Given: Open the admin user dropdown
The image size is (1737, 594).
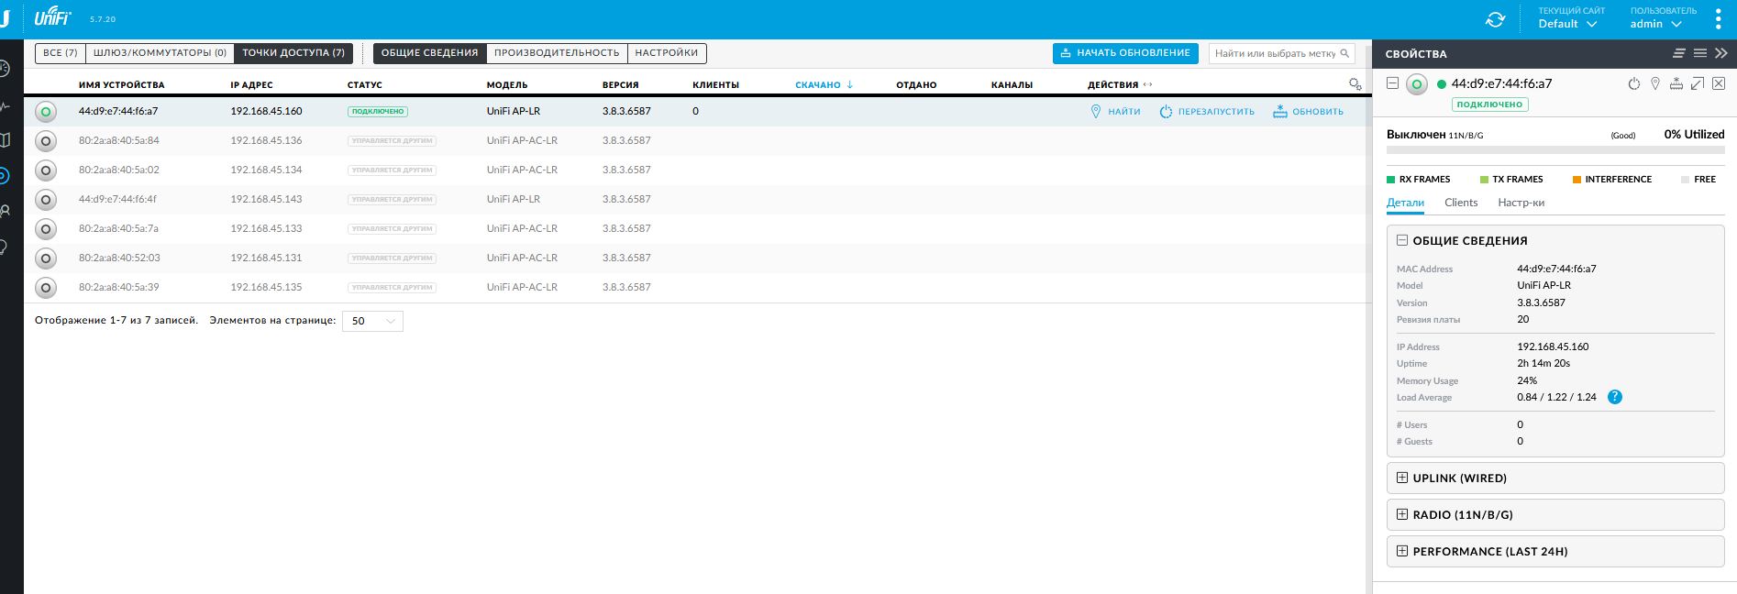Looking at the screenshot, I should click(1654, 24).
